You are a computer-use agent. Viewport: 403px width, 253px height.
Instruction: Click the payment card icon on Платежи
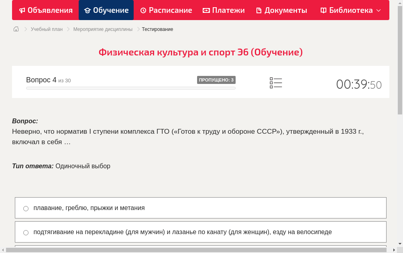206,10
